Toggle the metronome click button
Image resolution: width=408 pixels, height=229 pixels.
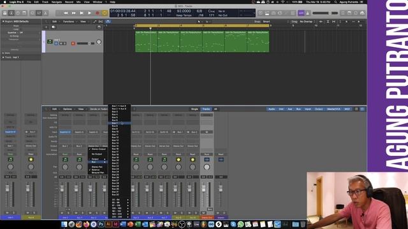pos(307,13)
